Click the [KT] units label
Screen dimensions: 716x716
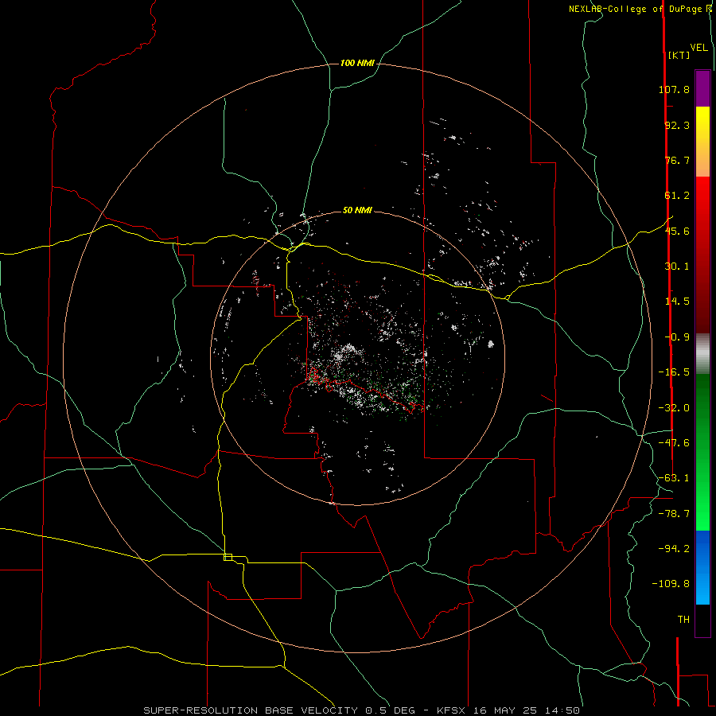(x=679, y=55)
